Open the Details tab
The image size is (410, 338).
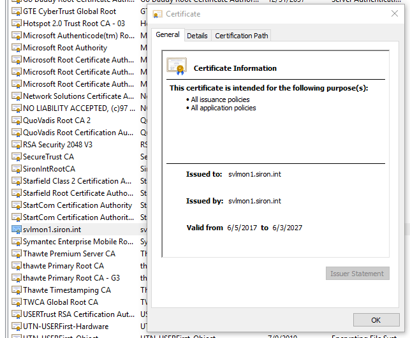197,36
